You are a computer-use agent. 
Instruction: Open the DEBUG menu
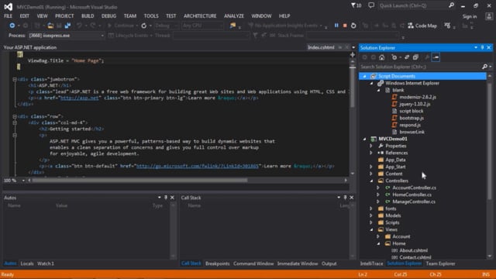tap(108, 15)
